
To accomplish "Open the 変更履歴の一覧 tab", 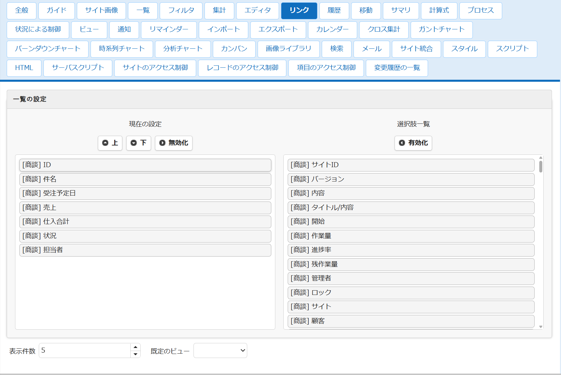I will pos(397,68).
